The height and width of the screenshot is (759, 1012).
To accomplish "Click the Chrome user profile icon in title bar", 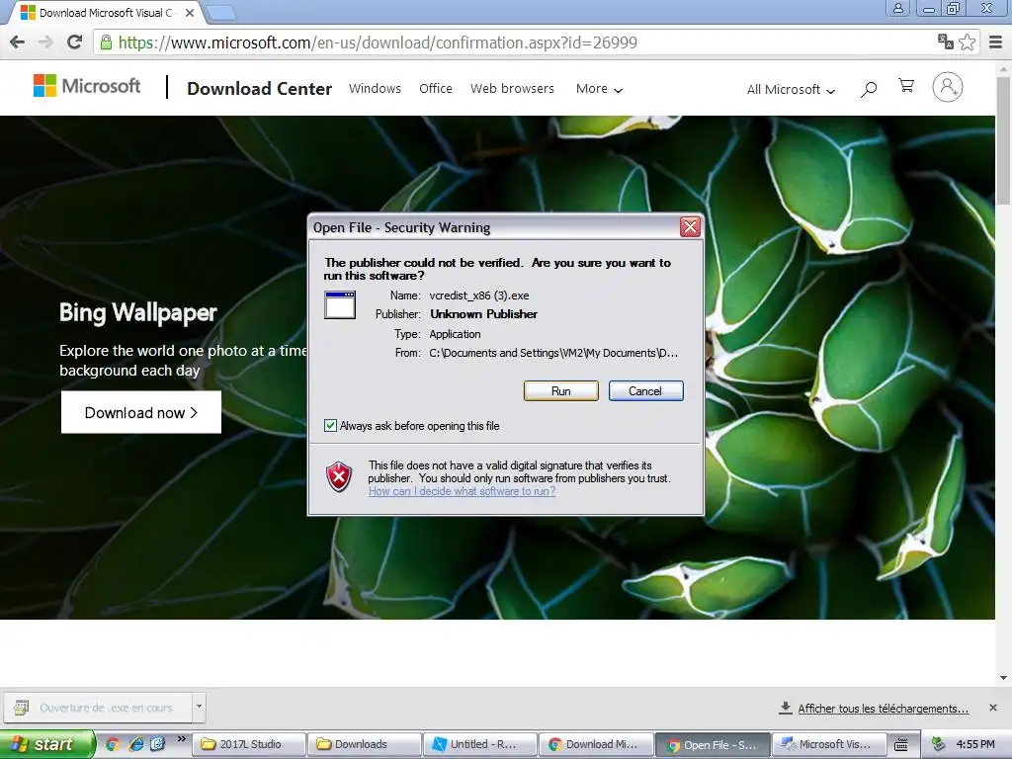I will [898, 8].
